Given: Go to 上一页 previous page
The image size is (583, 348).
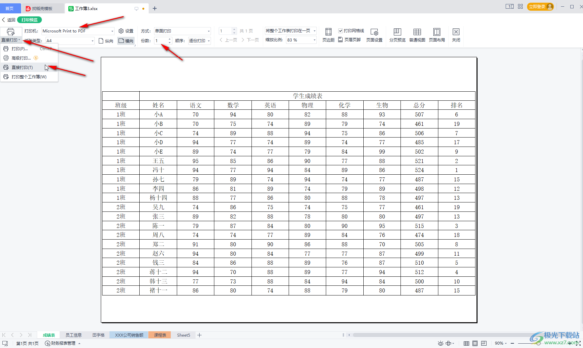Looking at the screenshot, I should point(228,40).
